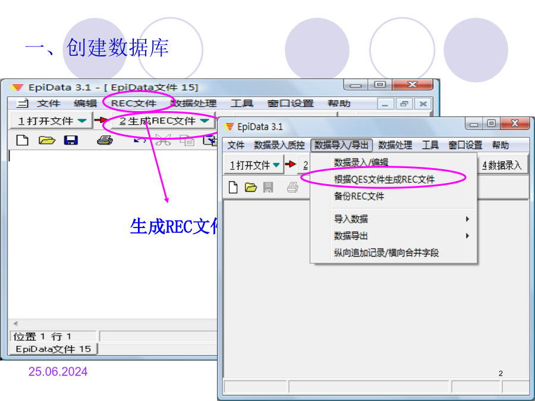Click the Print icon in the back EpiData window
535x401 pixels.
(x=105, y=140)
